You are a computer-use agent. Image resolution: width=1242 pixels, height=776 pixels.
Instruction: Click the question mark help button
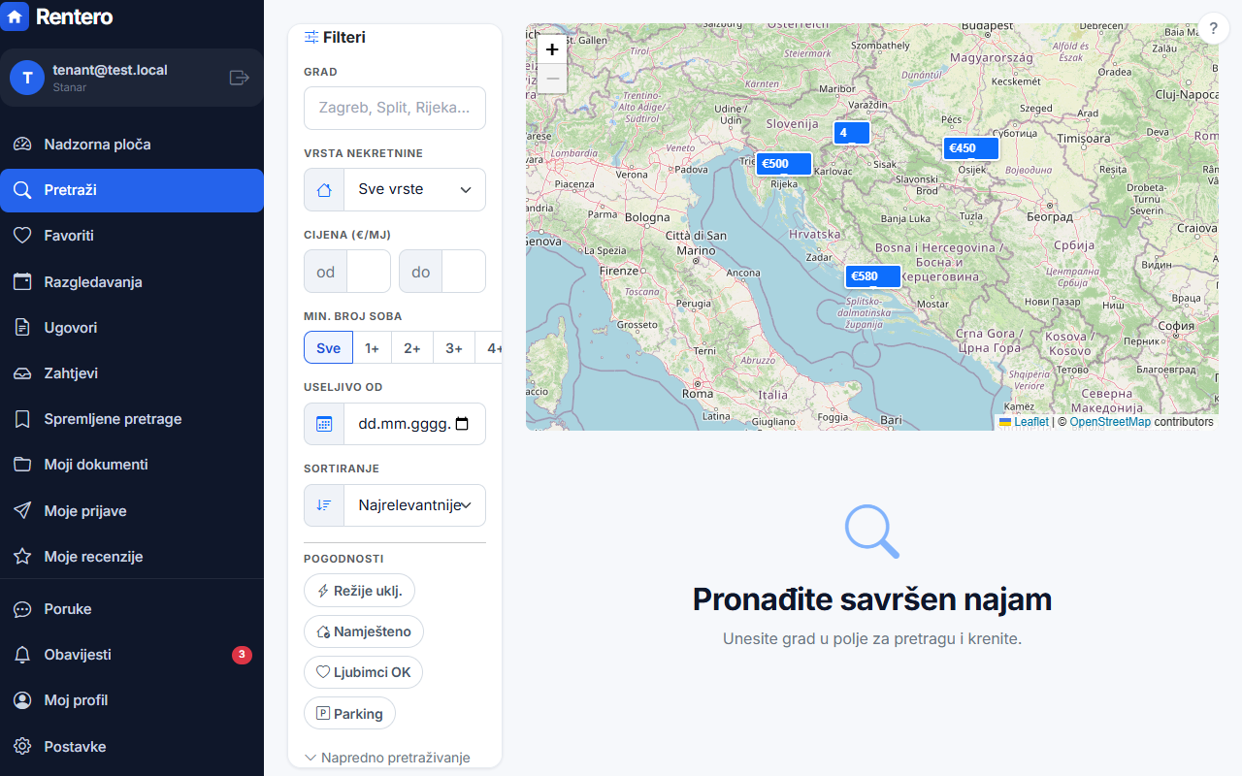[1213, 29]
